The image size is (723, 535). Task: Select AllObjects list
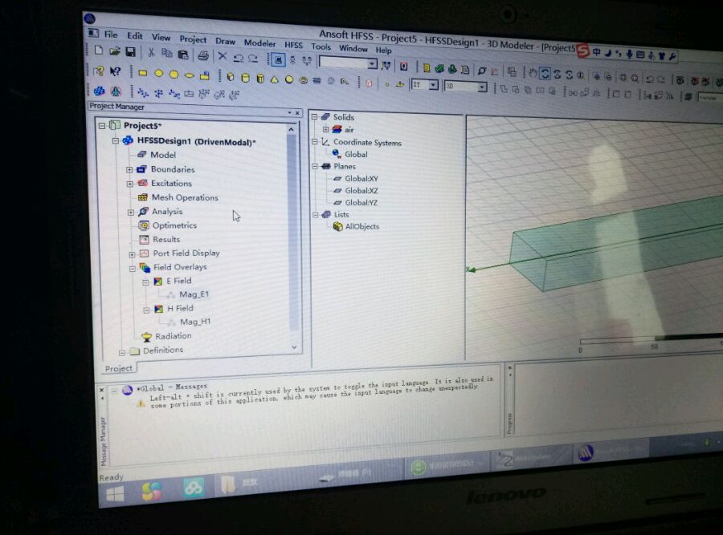pyautogui.click(x=362, y=226)
